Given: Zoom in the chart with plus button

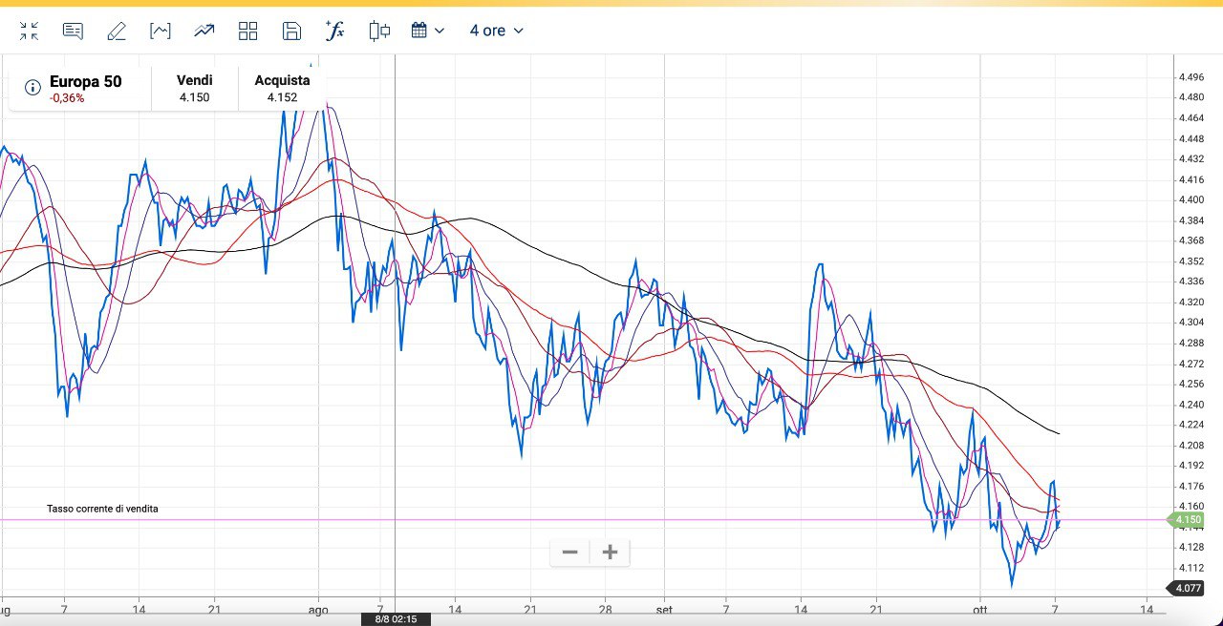Looking at the screenshot, I should point(610,552).
